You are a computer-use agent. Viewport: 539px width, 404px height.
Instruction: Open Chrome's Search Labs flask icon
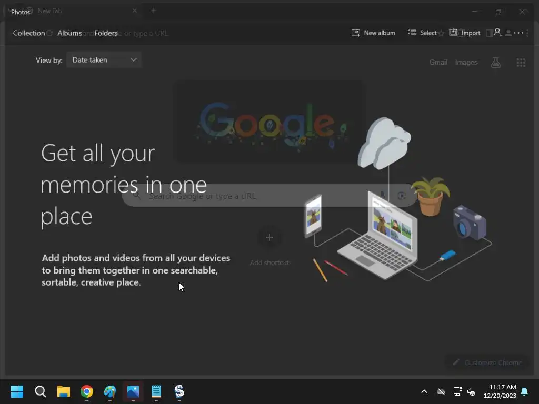tap(496, 62)
